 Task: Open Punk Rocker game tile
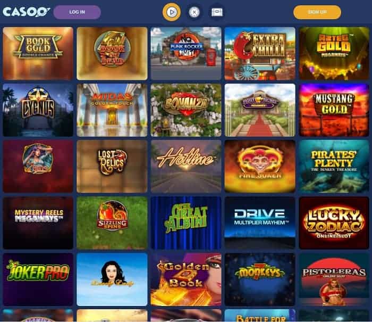tap(186, 53)
